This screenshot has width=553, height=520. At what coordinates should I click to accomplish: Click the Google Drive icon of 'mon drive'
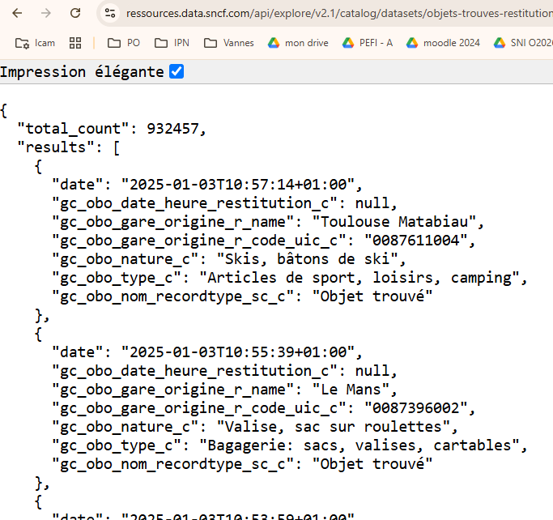(274, 43)
